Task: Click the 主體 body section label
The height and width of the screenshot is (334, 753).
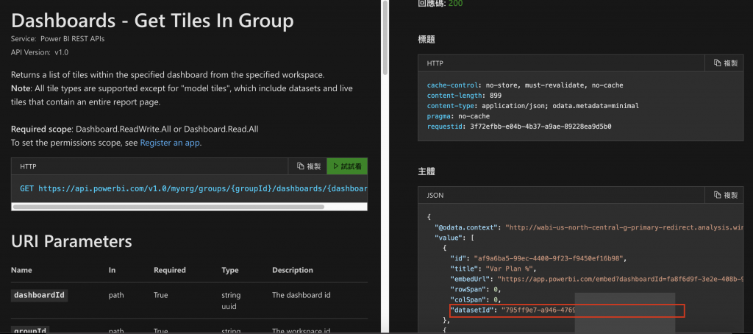Action: pyautogui.click(x=427, y=171)
